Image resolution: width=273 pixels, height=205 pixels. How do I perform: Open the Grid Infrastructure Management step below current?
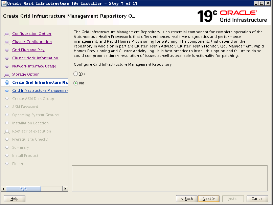40,90
